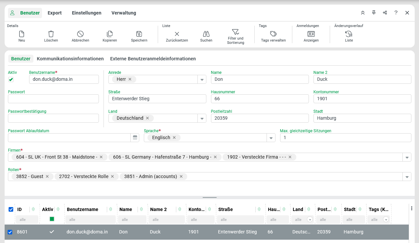The width and height of the screenshot is (419, 243).
Task: Click the Kopieren icon in toolbar
Action: pos(110,34)
